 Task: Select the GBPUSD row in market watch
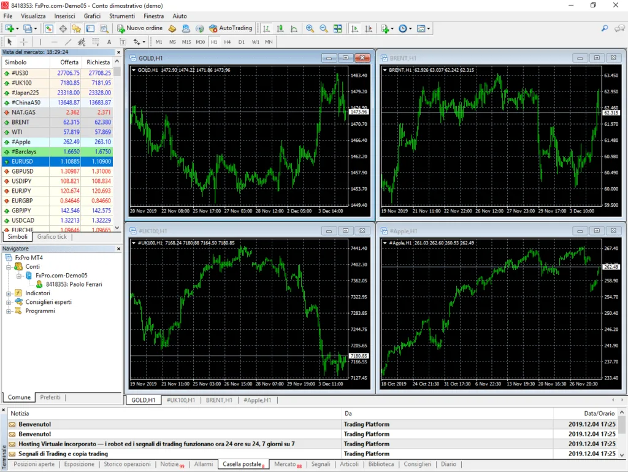[57, 171]
